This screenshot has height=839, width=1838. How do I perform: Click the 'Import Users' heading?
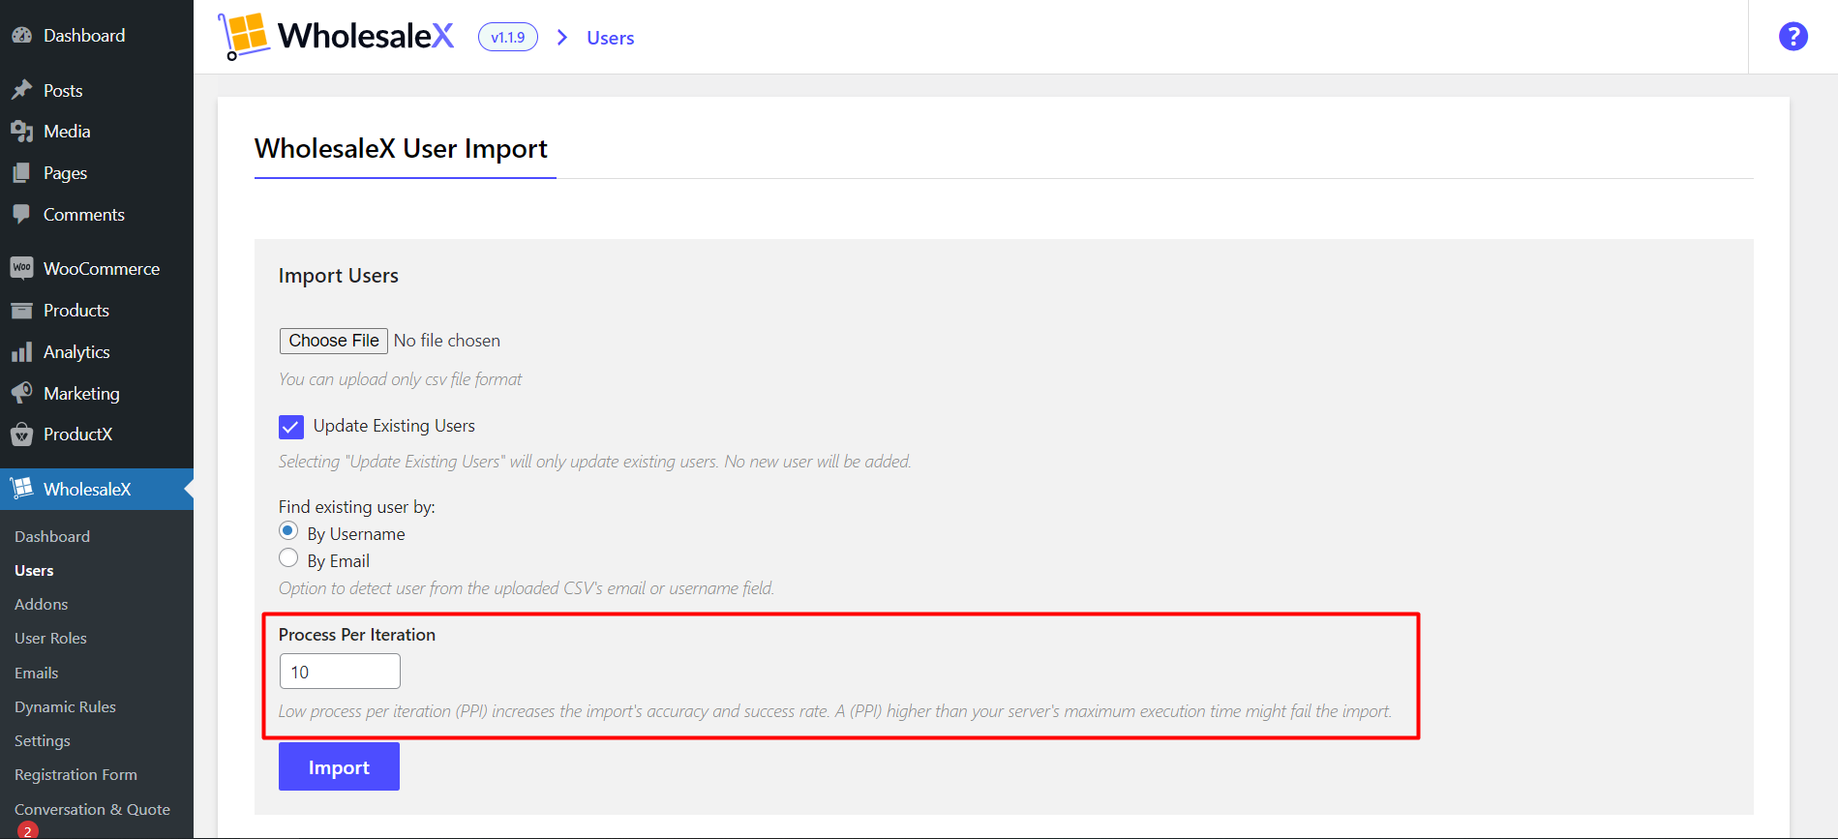pyautogui.click(x=339, y=276)
